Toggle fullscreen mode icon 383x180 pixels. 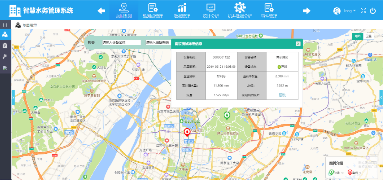pos(363,10)
